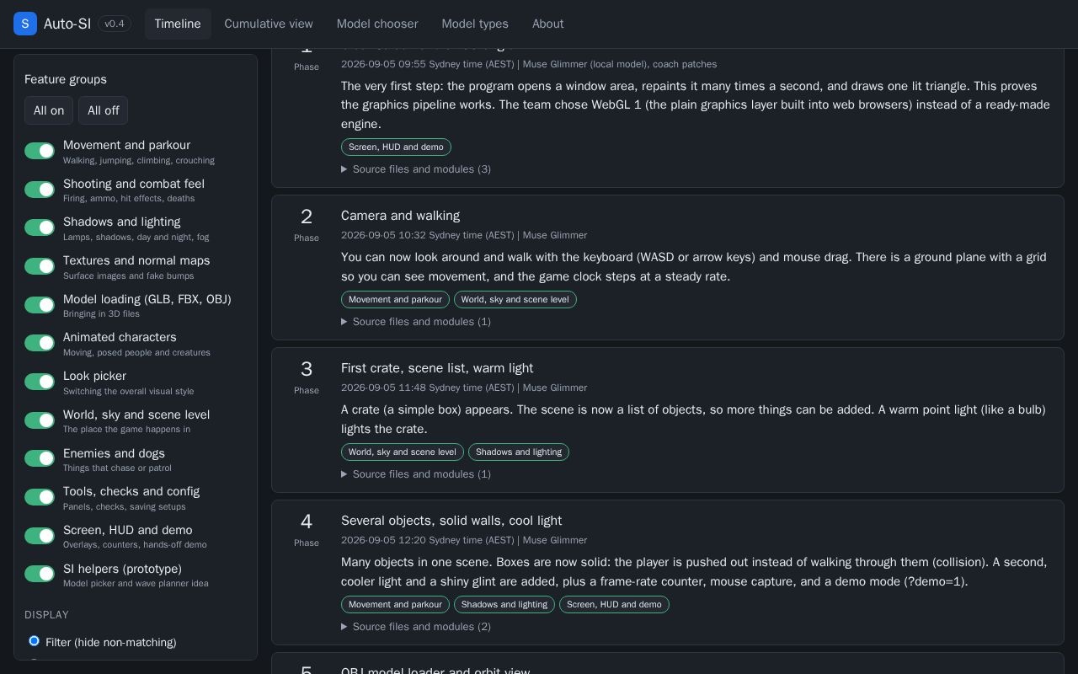Click Movement and parkour tag in phase 2

click(x=395, y=299)
